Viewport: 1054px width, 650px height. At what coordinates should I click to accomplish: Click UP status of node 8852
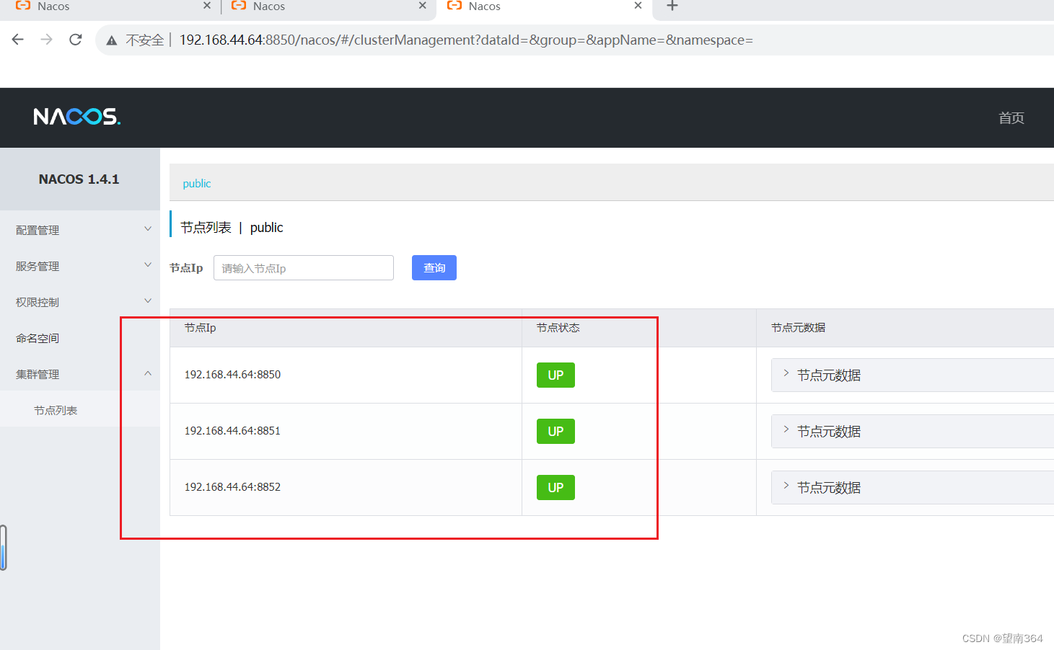555,488
